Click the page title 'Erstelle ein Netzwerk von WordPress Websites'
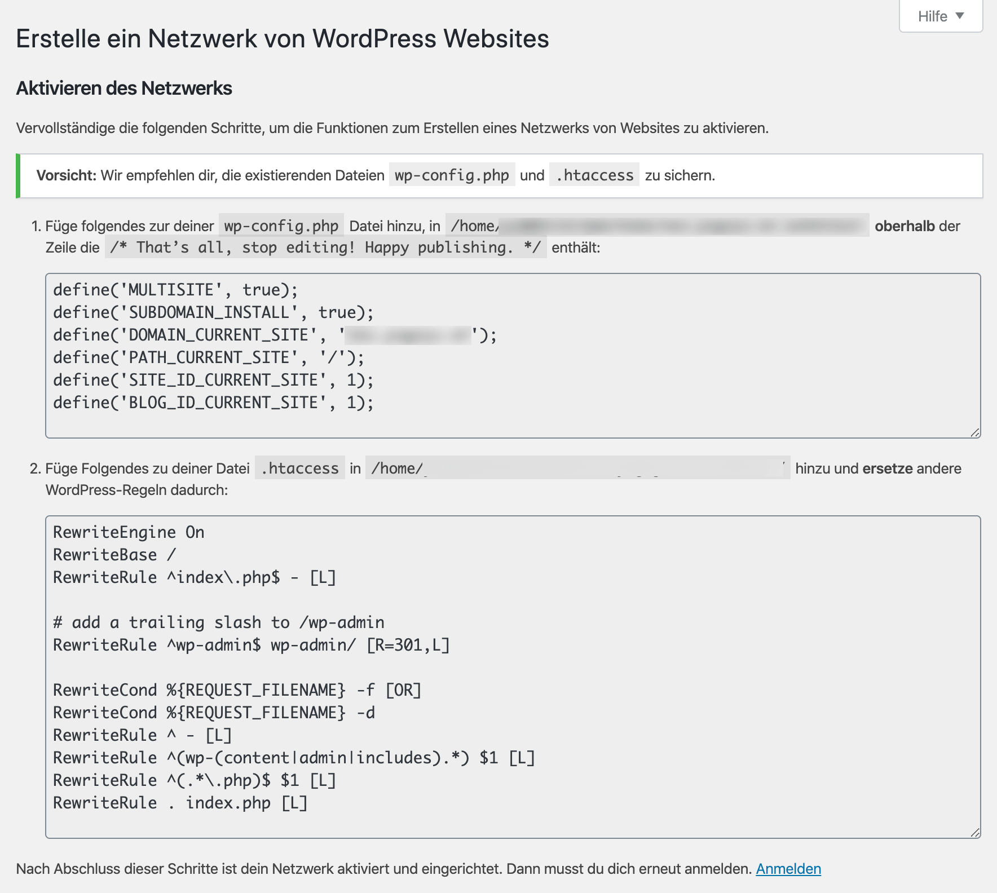 (x=283, y=39)
